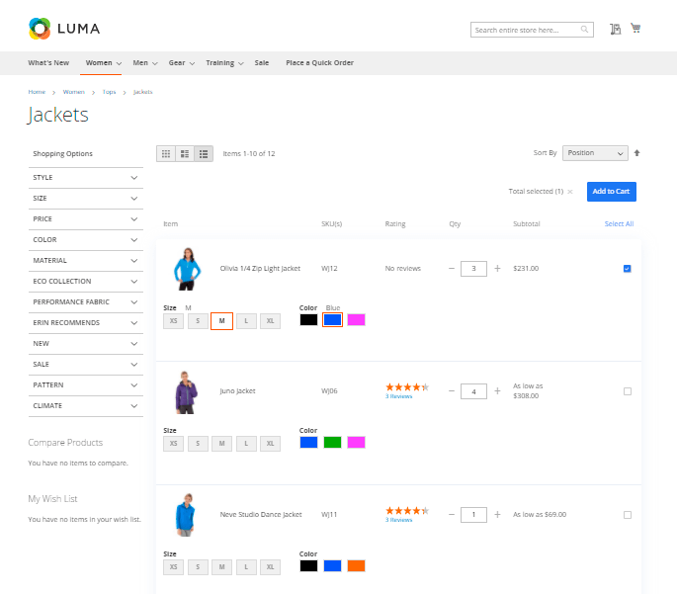Check the Neve Studio Dance Jacket checkbox
Viewport: 677px width, 594px height.
pyautogui.click(x=628, y=515)
